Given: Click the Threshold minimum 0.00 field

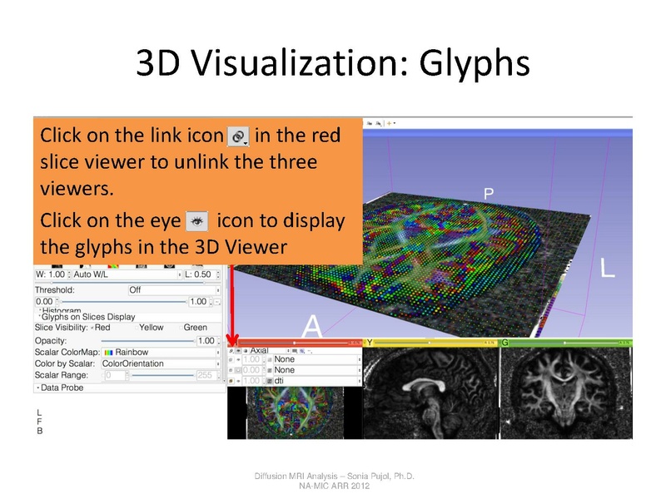Looking at the screenshot, I should (x=47, y=302).
